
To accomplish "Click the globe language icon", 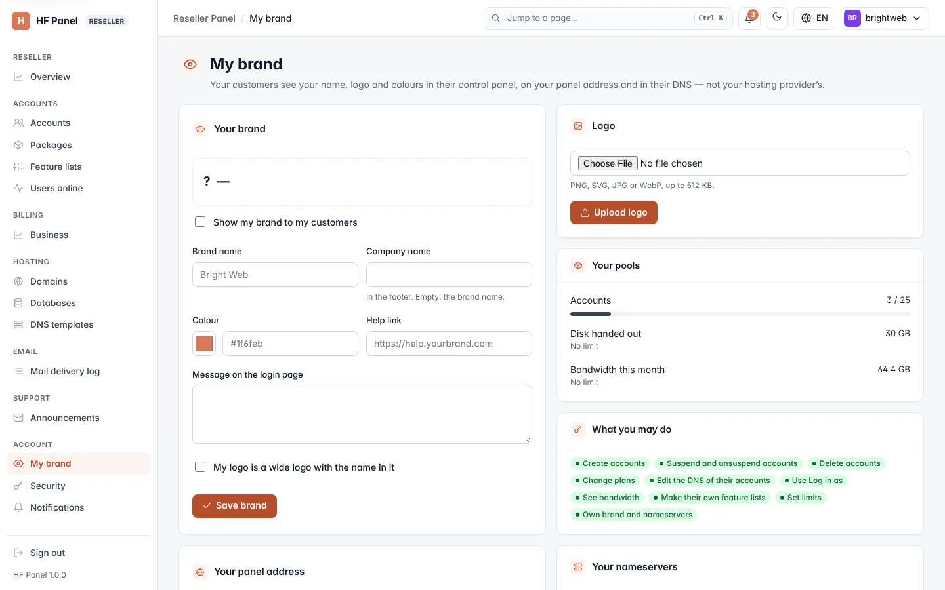I will pyautogui.click(x=806, y=18).
